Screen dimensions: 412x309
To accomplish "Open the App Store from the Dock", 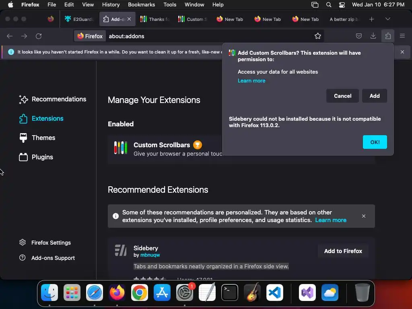I will (x=162, y=293).
